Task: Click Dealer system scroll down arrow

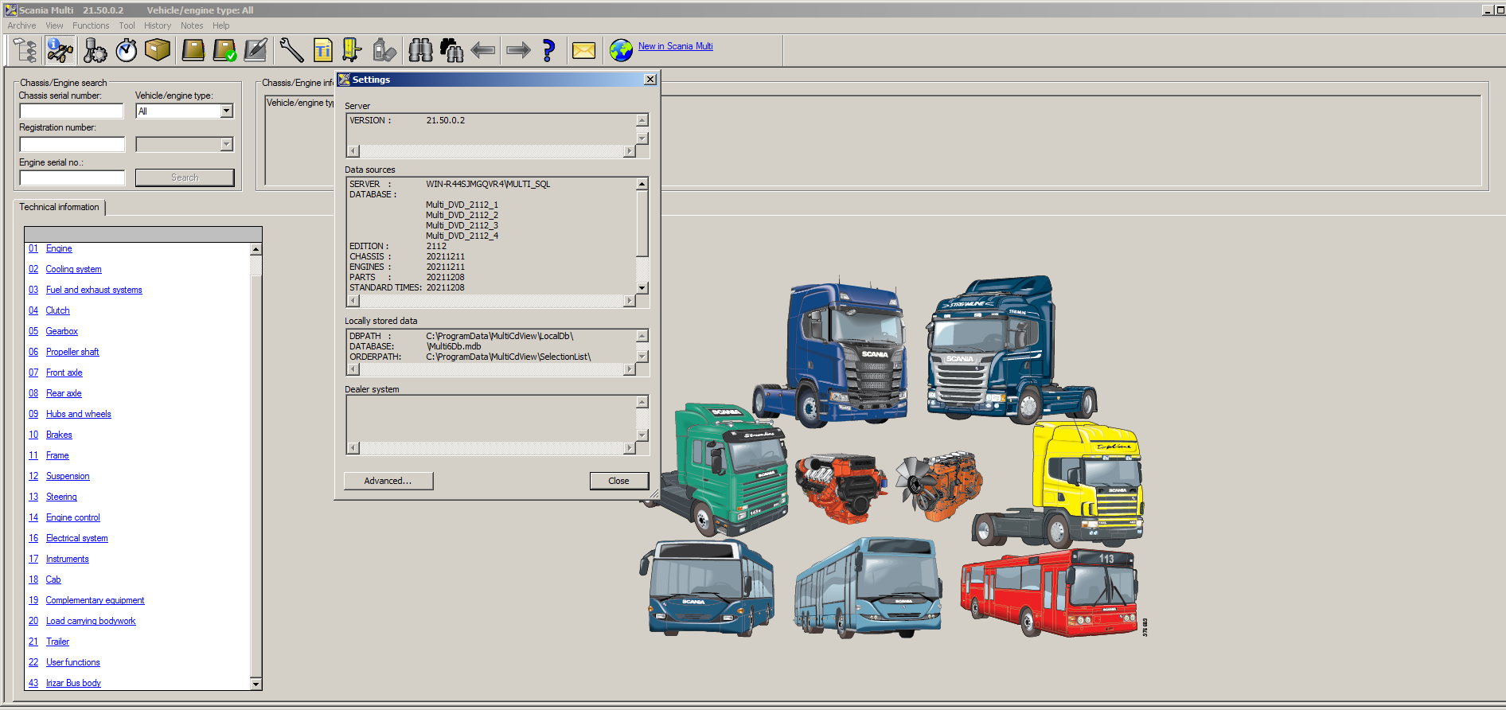Action: [x=642, y=435]
